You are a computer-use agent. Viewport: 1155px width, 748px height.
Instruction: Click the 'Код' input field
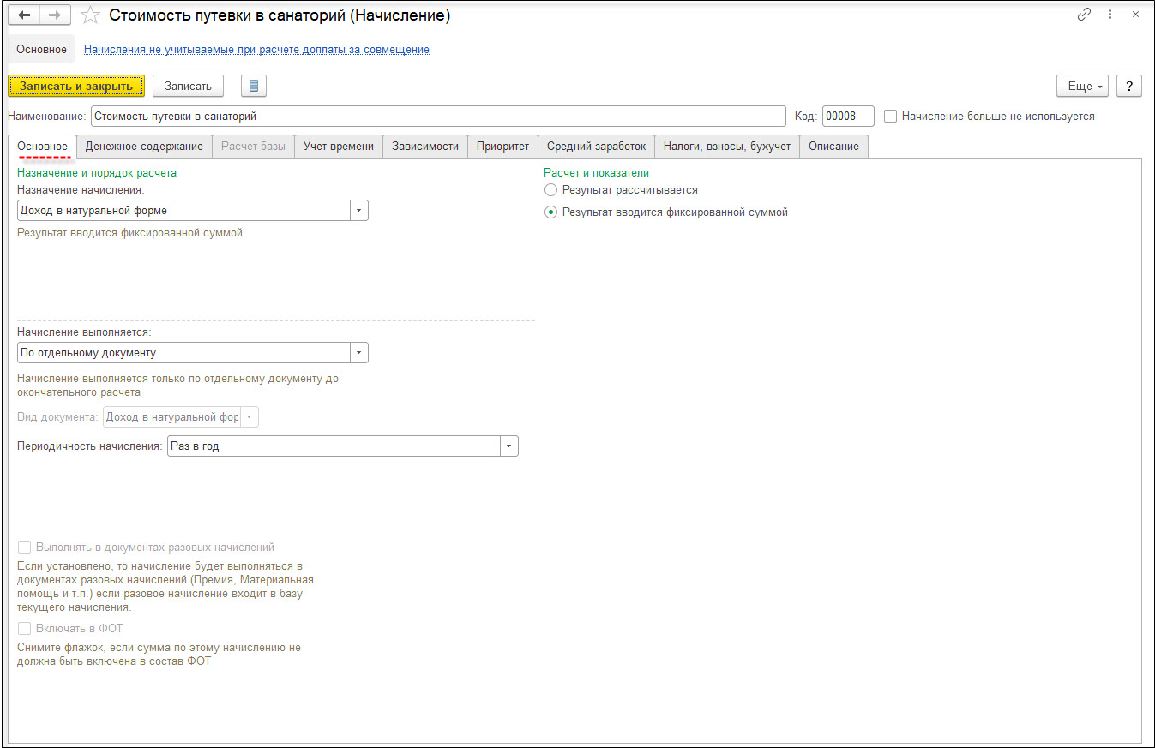[x=848, y=116]
